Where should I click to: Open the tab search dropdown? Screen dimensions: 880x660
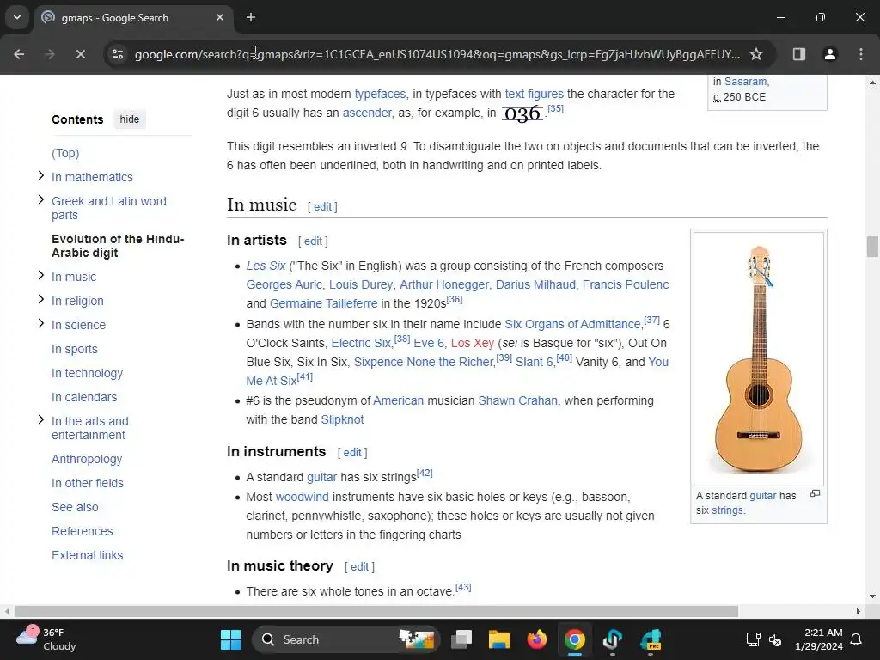click(17, 17)
